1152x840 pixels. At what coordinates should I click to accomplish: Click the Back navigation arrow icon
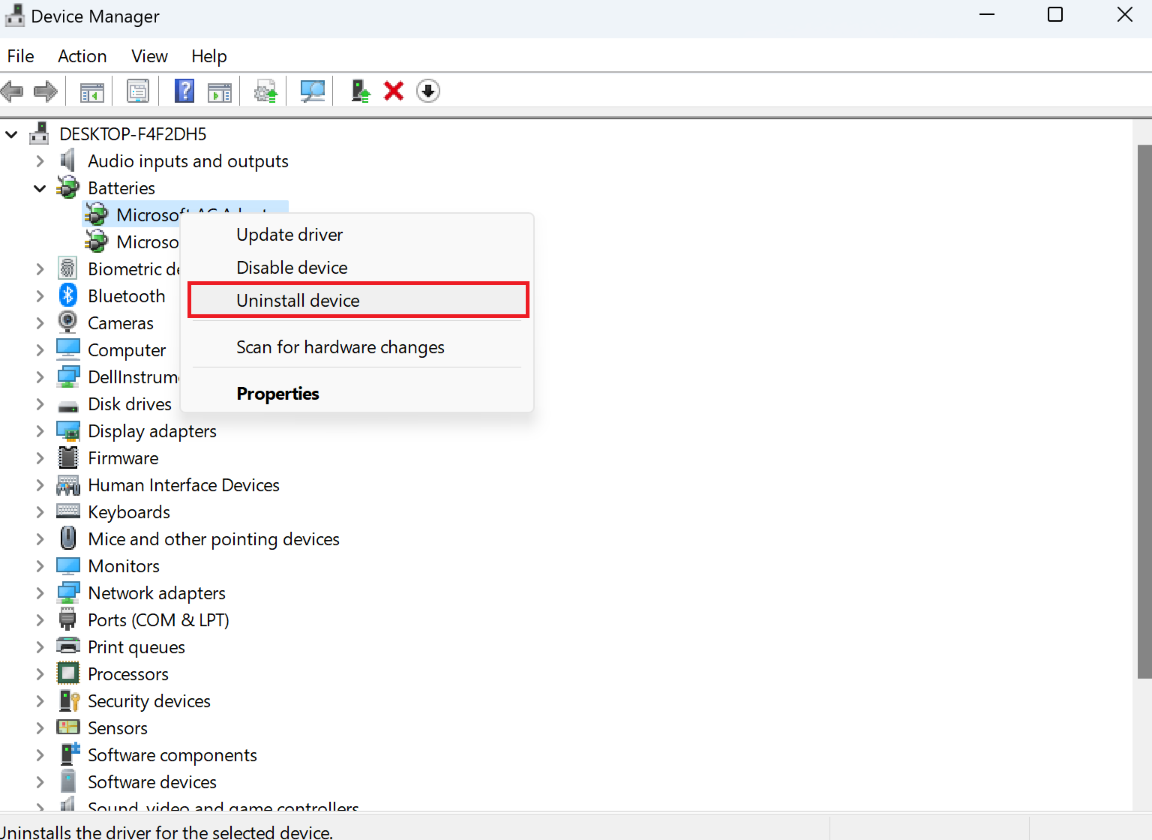tap(12, 91)
